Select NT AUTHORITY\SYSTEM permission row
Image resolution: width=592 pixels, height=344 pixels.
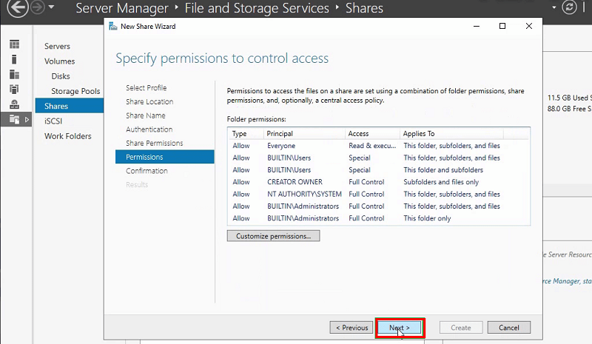click(379, 194)
